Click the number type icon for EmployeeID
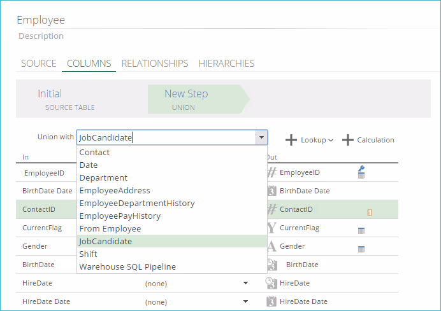The width and height of the screenshot is (441, 311). 271,172
